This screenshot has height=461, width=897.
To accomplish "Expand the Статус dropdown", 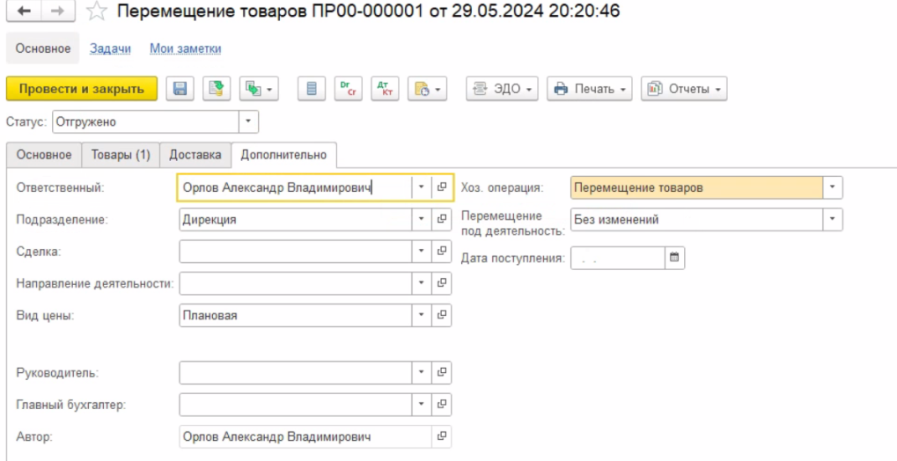I will point(248,121).
